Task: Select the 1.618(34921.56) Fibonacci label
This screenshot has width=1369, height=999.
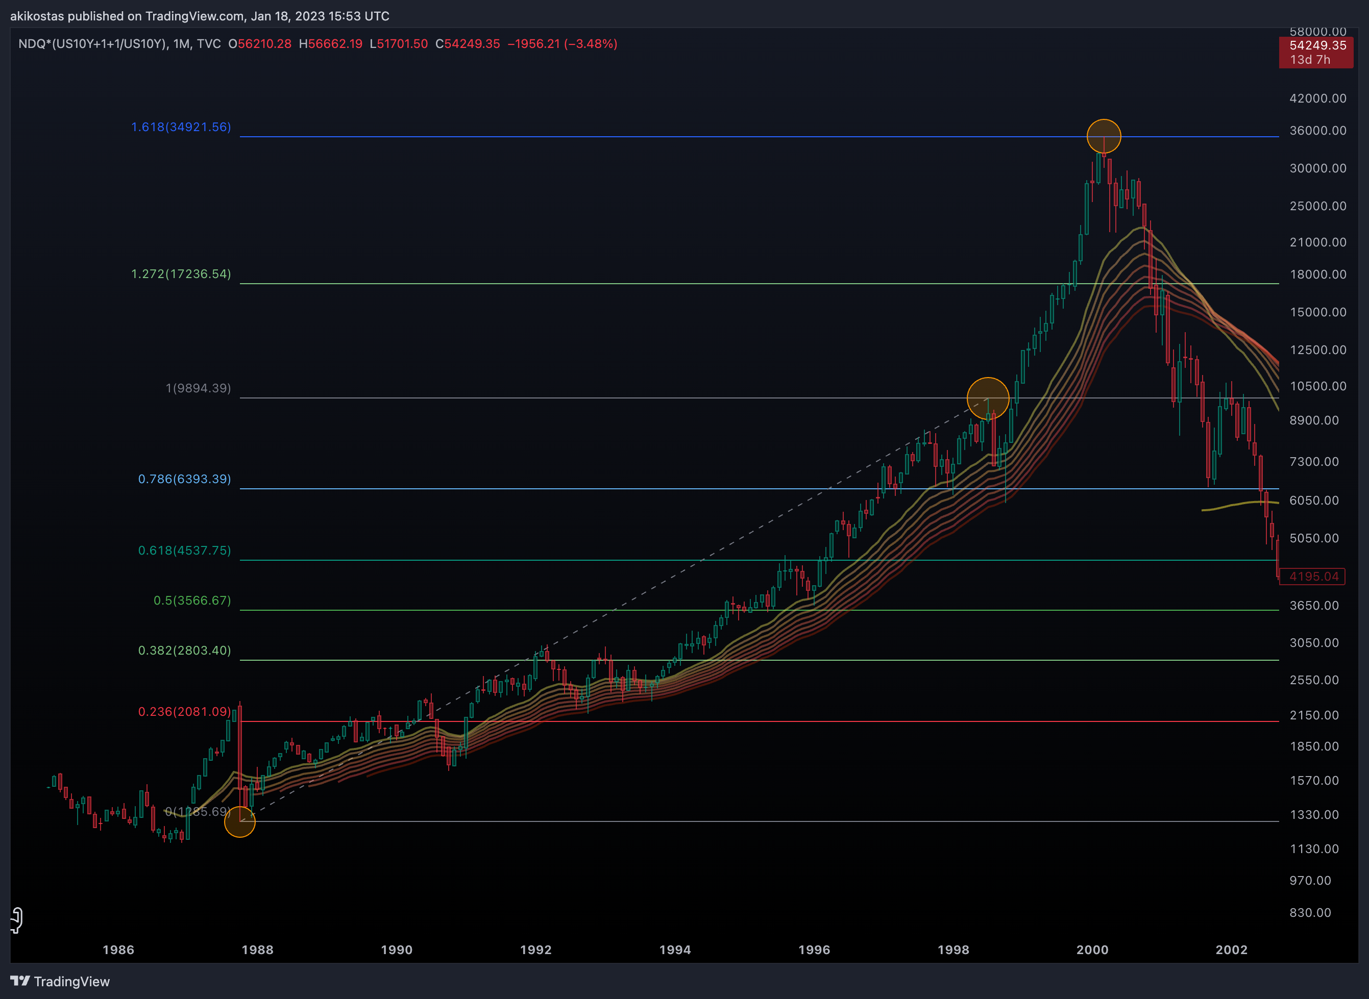Action: click(x=181, y=127)
